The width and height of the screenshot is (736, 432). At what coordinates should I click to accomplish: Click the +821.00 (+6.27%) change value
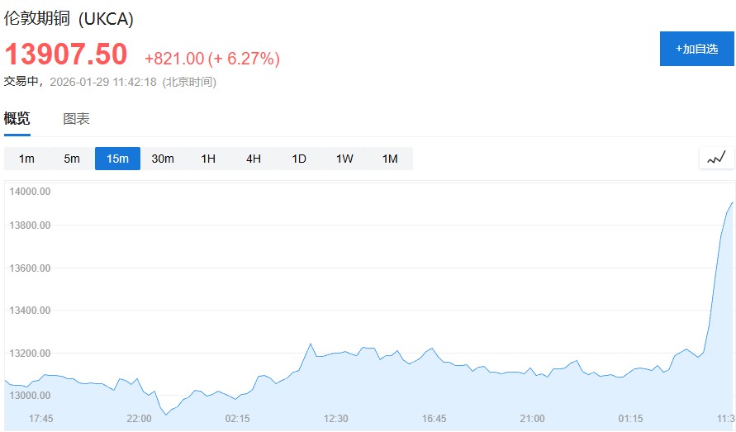212,59
